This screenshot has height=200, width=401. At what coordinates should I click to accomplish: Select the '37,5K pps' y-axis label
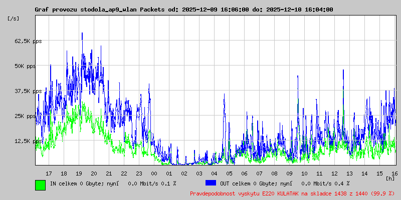[x=28, y=91]
